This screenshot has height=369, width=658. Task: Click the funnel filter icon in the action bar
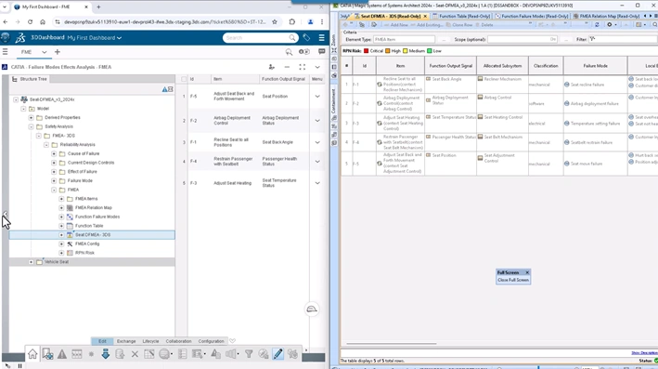tap(249, 354)
